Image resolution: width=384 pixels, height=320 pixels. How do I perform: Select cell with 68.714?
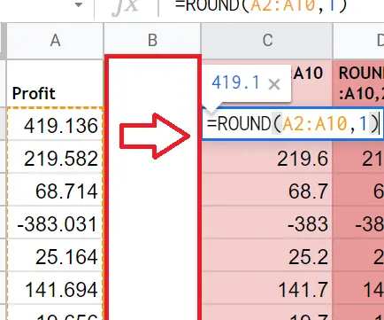click(x=55, y=190)
